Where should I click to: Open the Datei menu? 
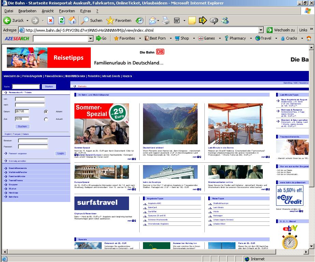[9, 11]
